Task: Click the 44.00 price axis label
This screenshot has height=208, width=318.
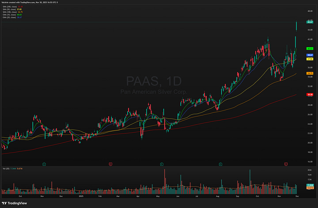Action: point(310,30)
